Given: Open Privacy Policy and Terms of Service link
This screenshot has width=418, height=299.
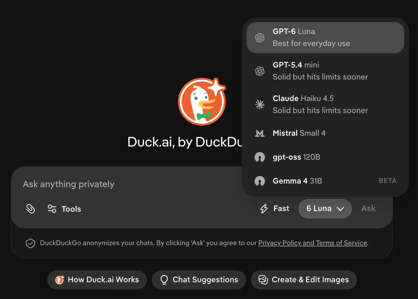Looking at the screenshot, I should coord(313,243).
